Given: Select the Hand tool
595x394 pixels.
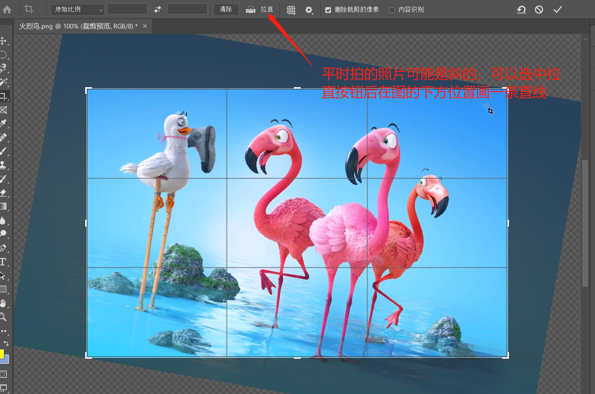Looking at the screenshot, I should click(3, 303).
